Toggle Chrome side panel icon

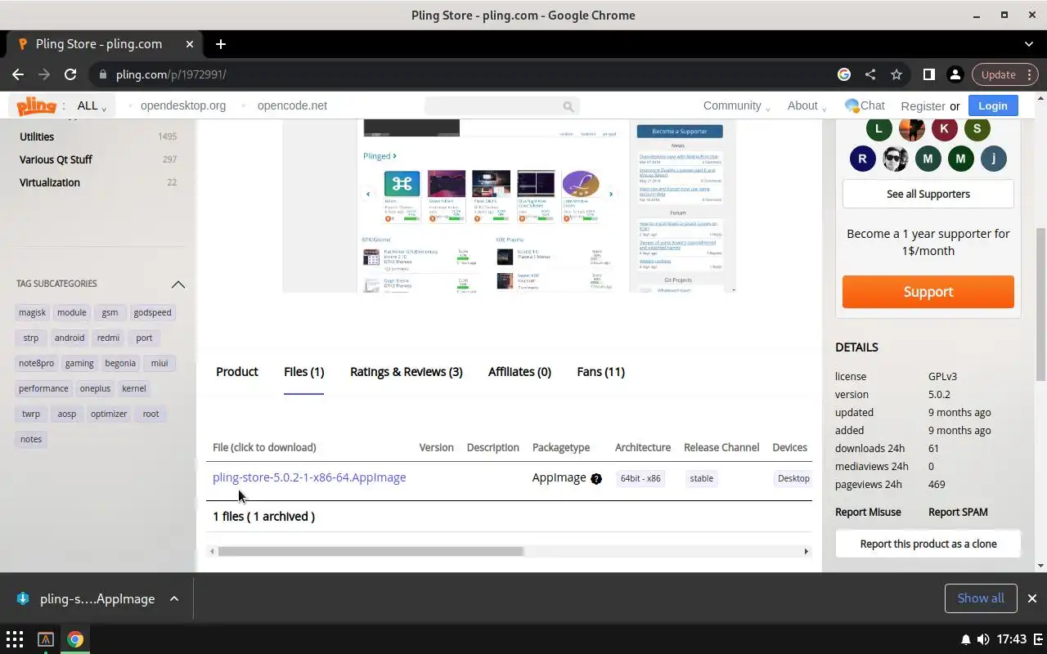pos(928,74)
